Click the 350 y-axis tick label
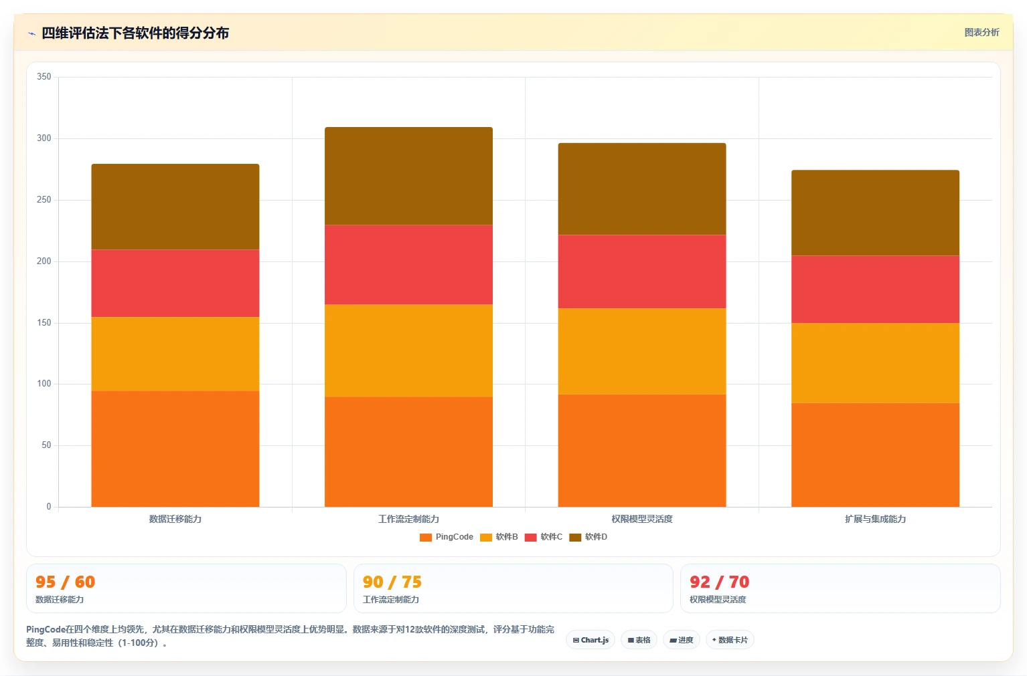Image resolution: width=1027 pixels, height=676 pixels. coord(44,77)
